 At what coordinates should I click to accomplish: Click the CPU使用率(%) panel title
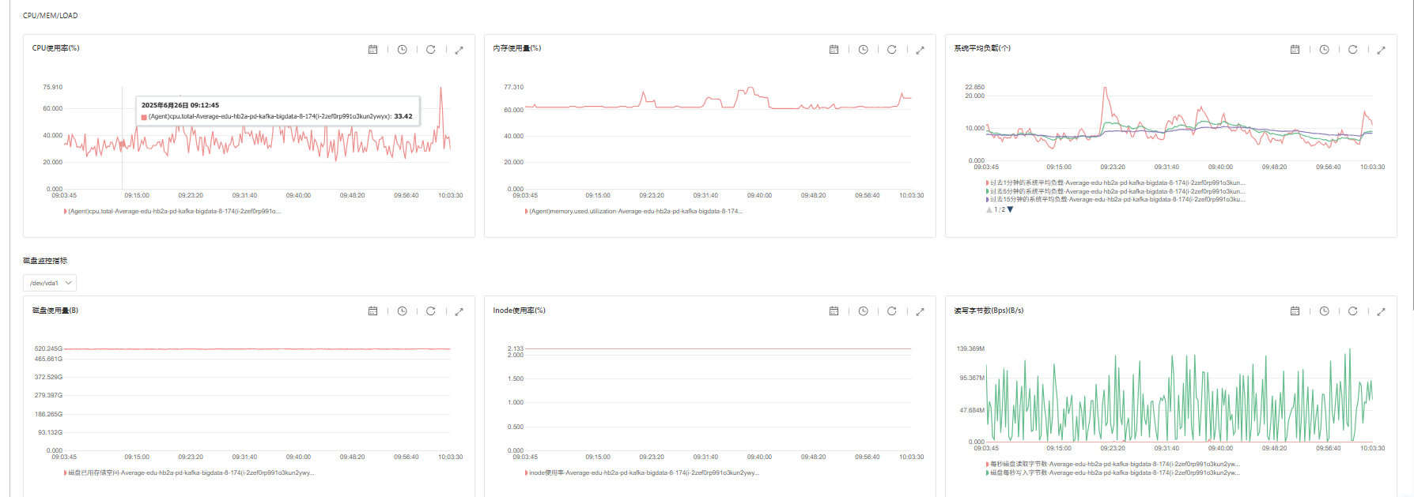point(55,48)
